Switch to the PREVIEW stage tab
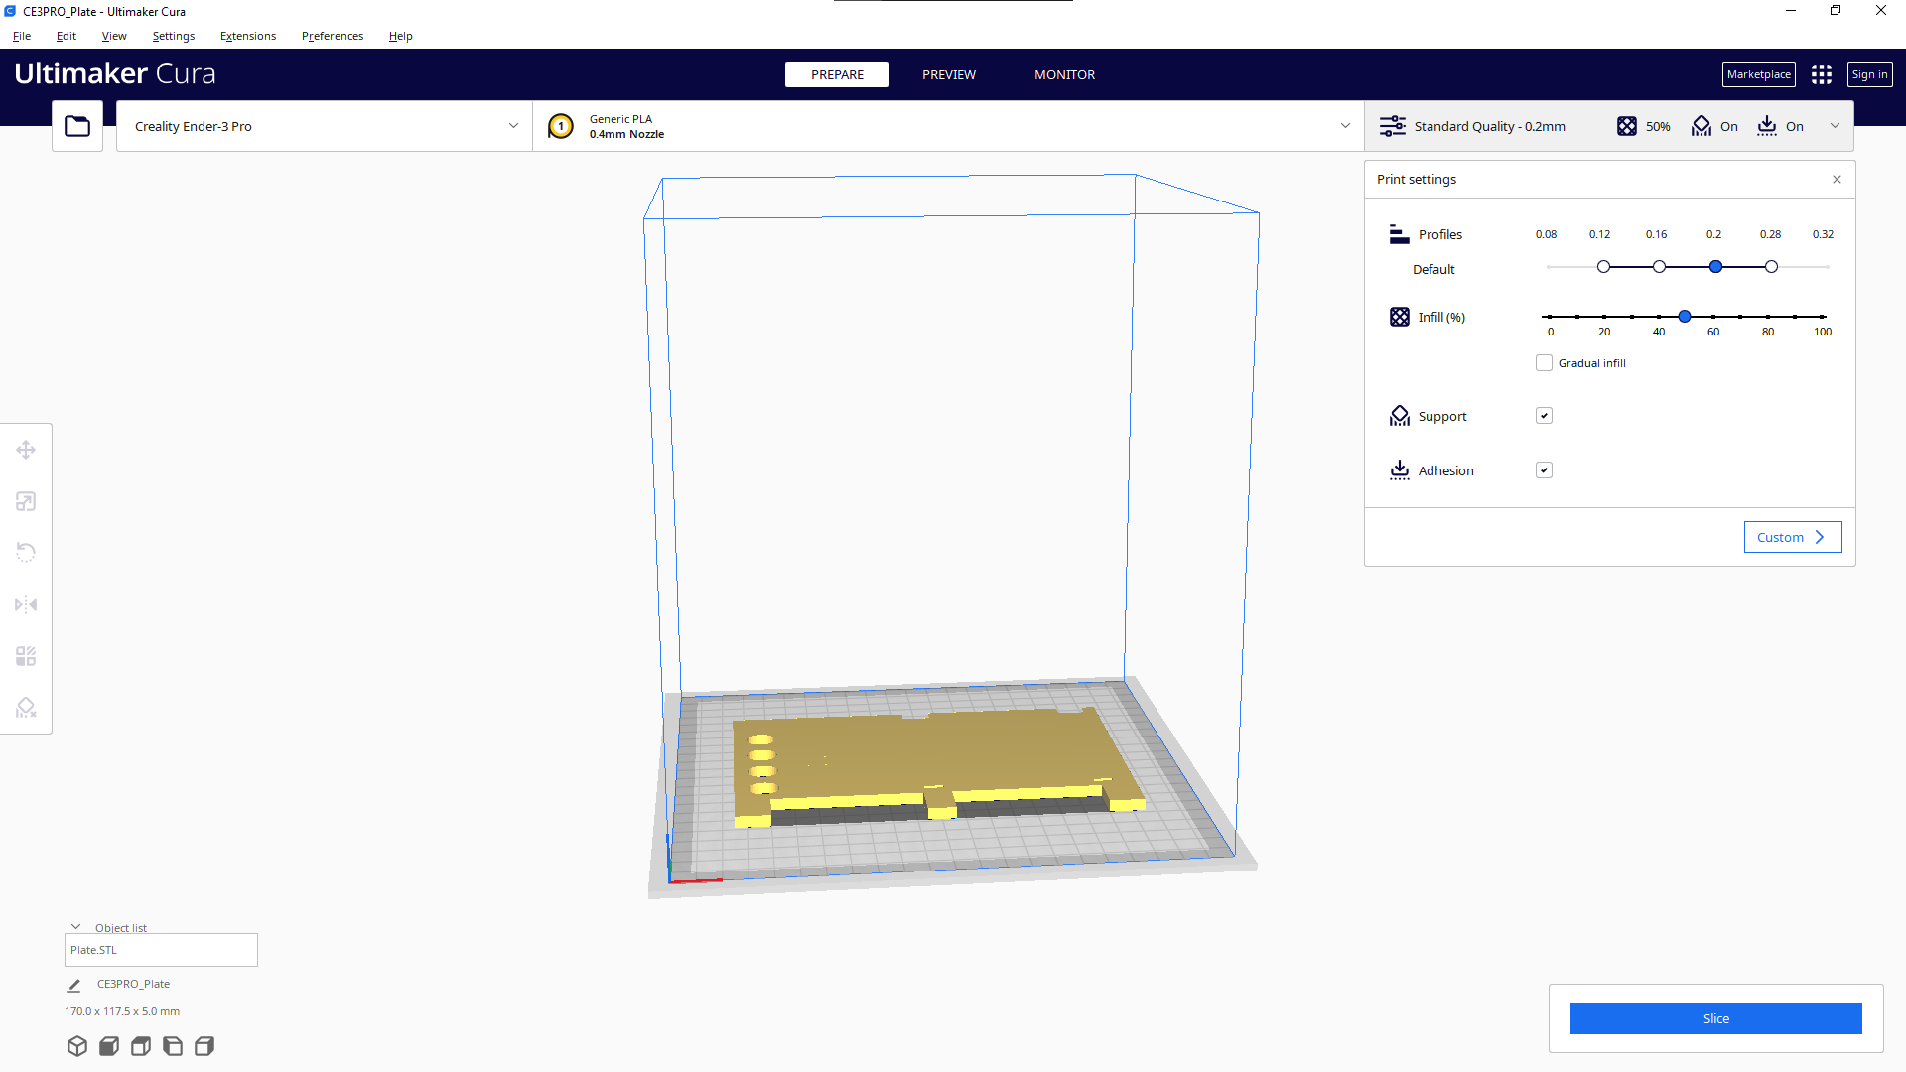Image resolution: width=1906 pixels, height=1072 pixels. click(x=949, y=74)
